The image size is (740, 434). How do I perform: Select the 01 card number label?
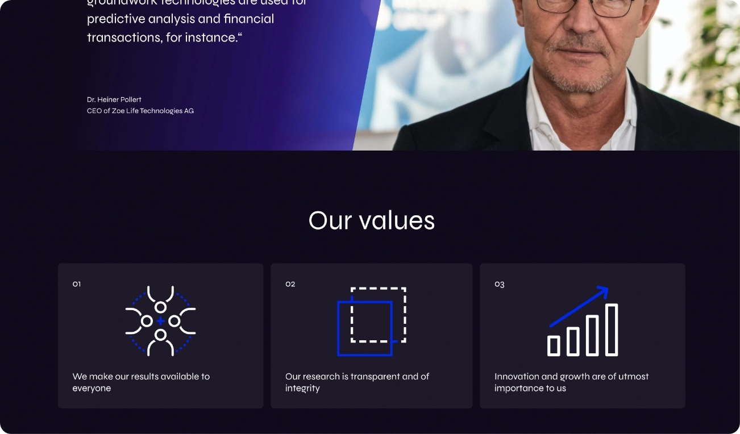pyautogui.click(x=77, y=284)
